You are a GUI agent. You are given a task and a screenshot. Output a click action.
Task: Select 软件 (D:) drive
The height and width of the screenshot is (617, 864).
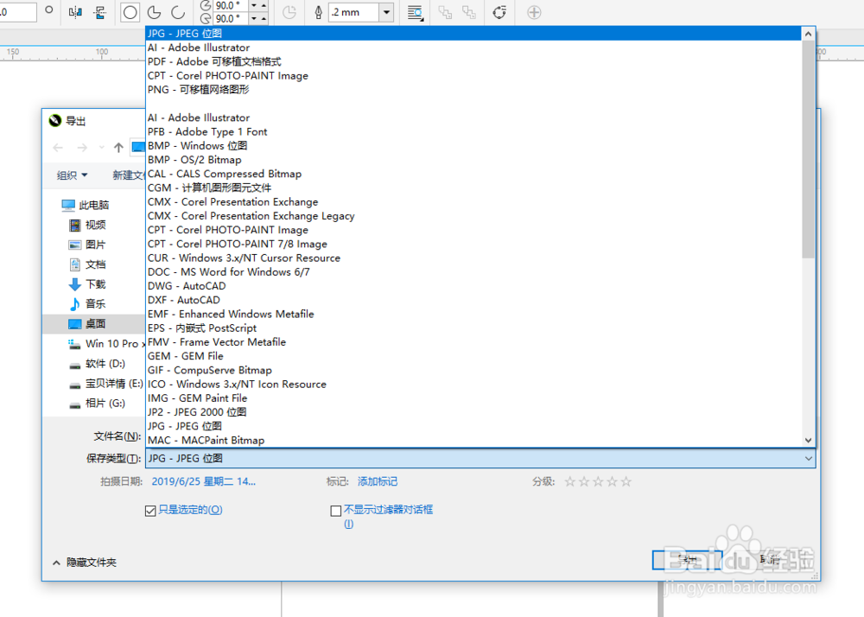[98, 364]
